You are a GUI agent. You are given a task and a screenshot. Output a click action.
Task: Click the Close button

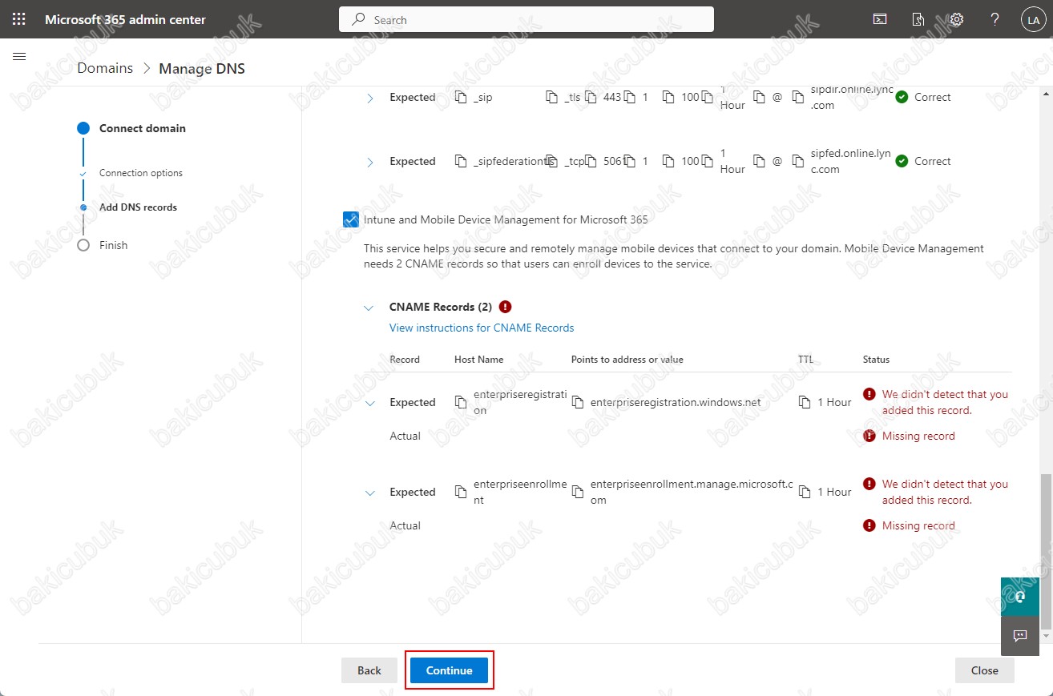click(x=985, y=670)
